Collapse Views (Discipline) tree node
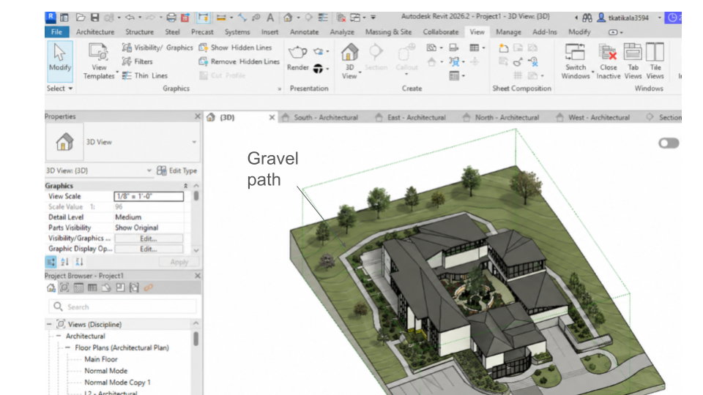 click(49, 324)
